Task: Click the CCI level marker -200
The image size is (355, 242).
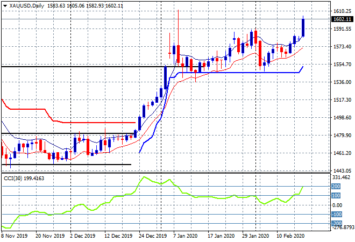Action: pos(337,224)
